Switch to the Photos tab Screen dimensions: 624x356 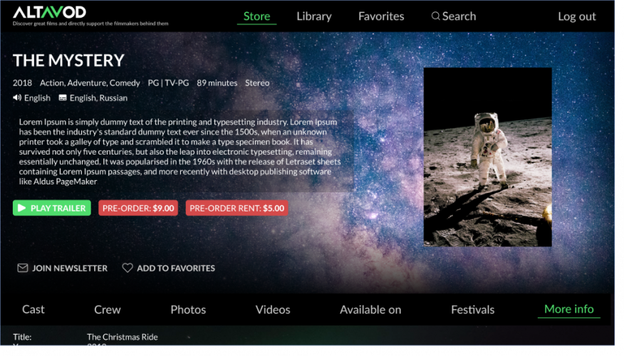pos(188,310)
